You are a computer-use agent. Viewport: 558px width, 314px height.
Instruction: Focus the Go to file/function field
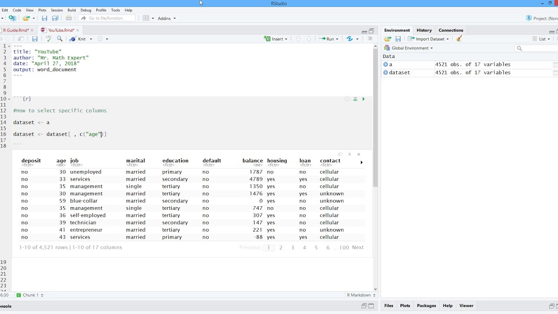point(107,18)
